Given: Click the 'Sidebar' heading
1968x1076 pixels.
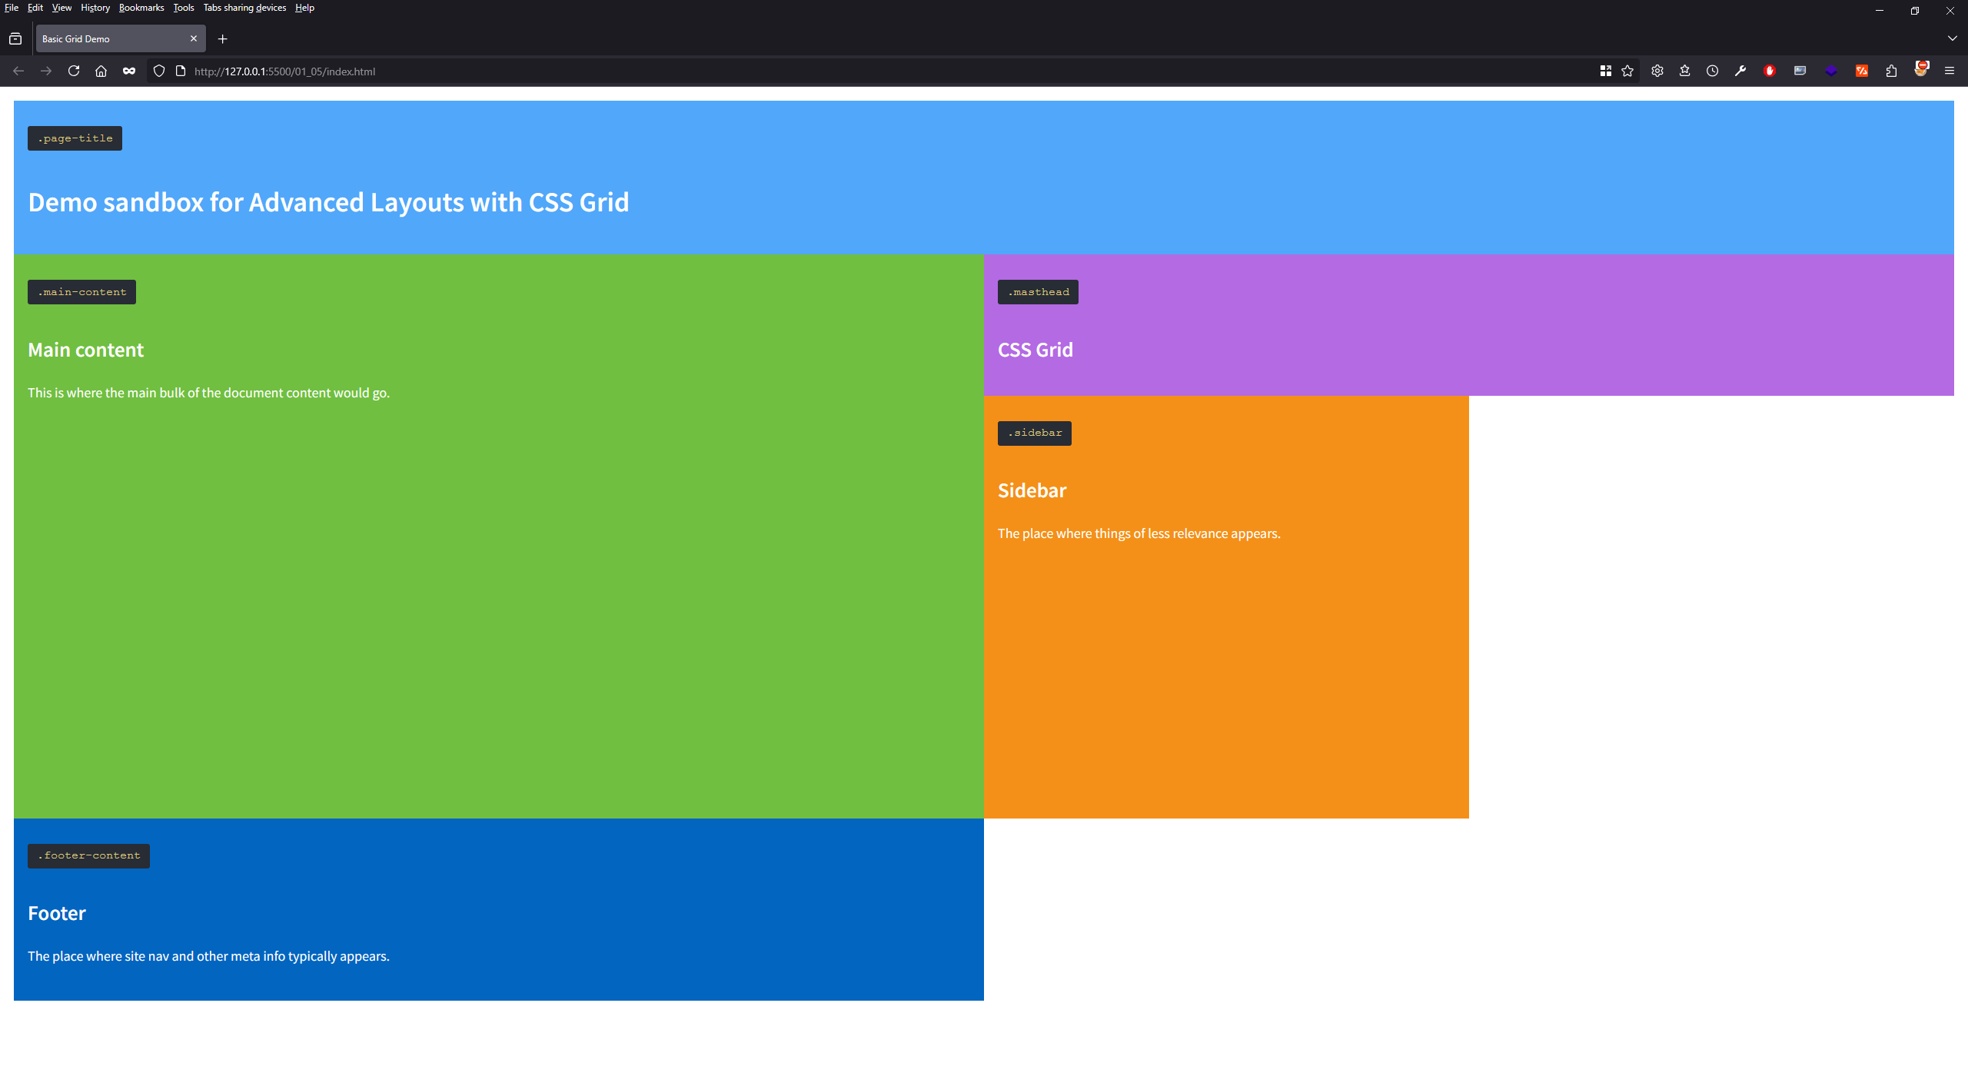Looking at the screenshot, I should [x=1032, y=490].
